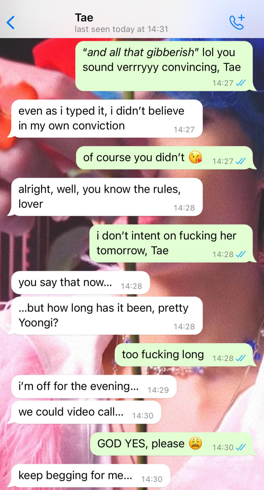This screenshot has height=490, width=264.
Task: Select 'i'm off for the evening...' message
Action: (94, 386)
